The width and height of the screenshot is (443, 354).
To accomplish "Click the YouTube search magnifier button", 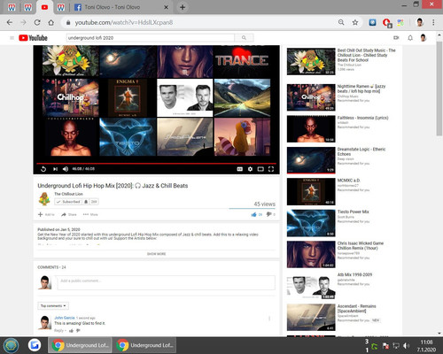I will (244, 38).
